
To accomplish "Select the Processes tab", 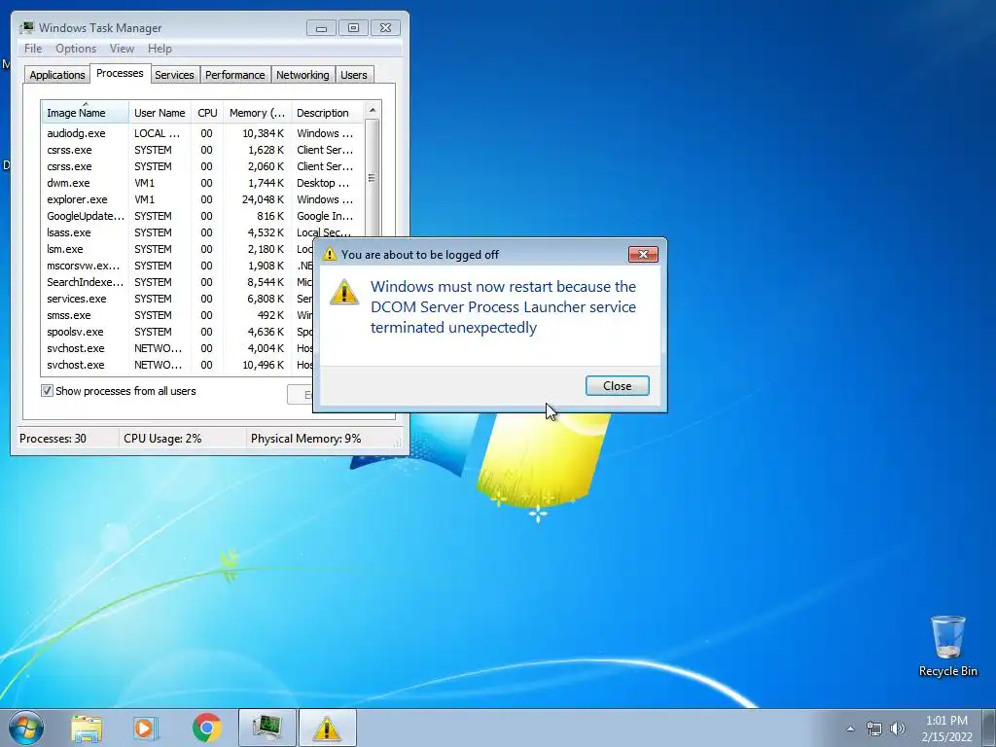I will pos(120,73).
